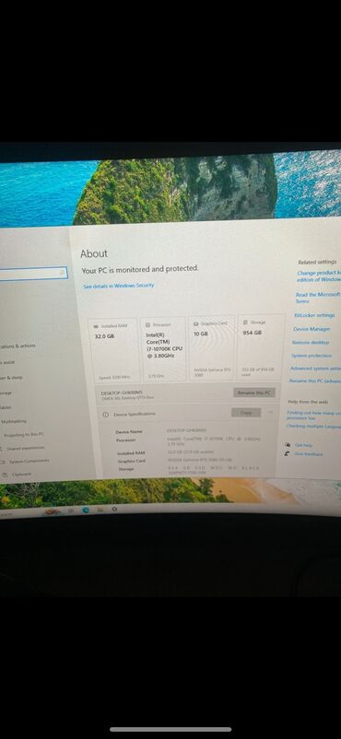Click the About page heading
Viewport: 341px width, 739px height.
(94, 253)
